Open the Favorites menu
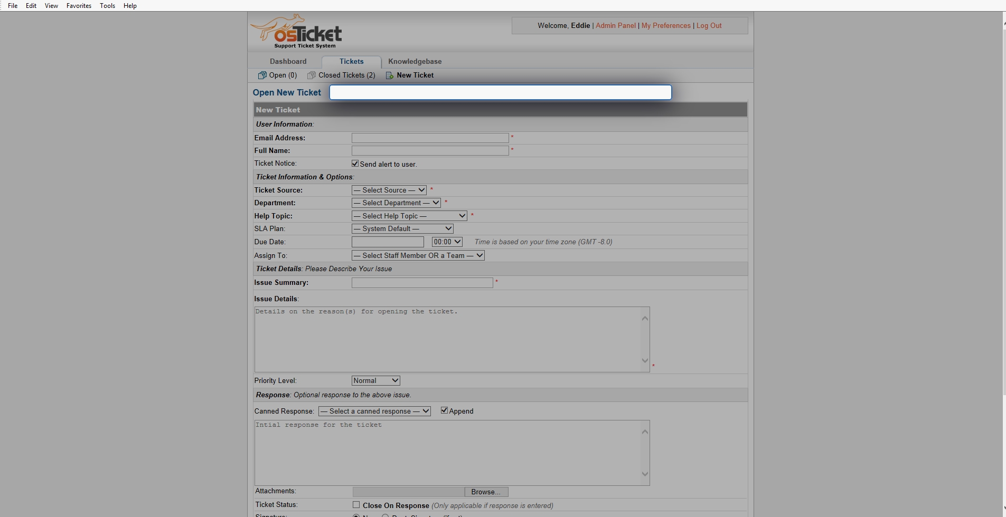 pyautogui.click(x=79, y=6)
